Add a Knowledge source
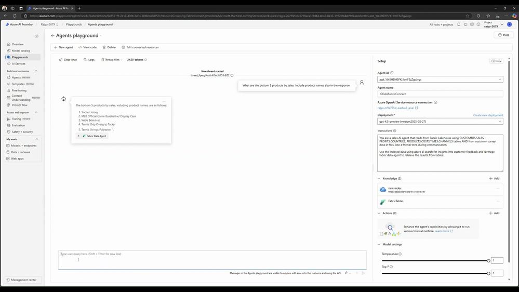The image size is (519, 292). coord(494,178)
